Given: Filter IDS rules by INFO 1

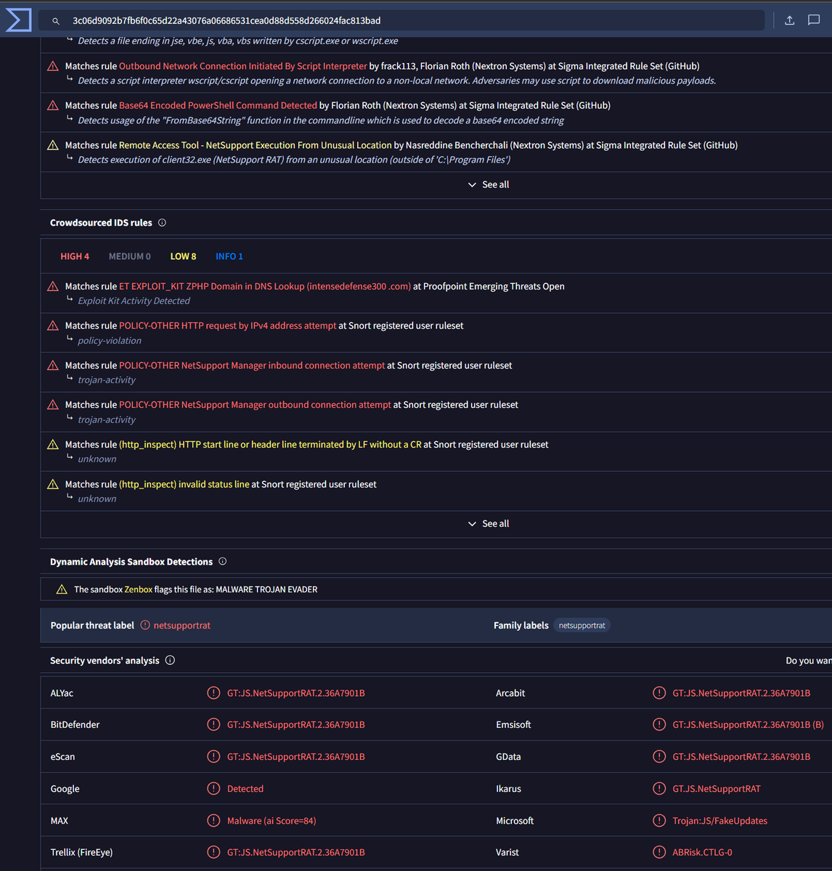Looking at the screenshot, I should 229,256.
